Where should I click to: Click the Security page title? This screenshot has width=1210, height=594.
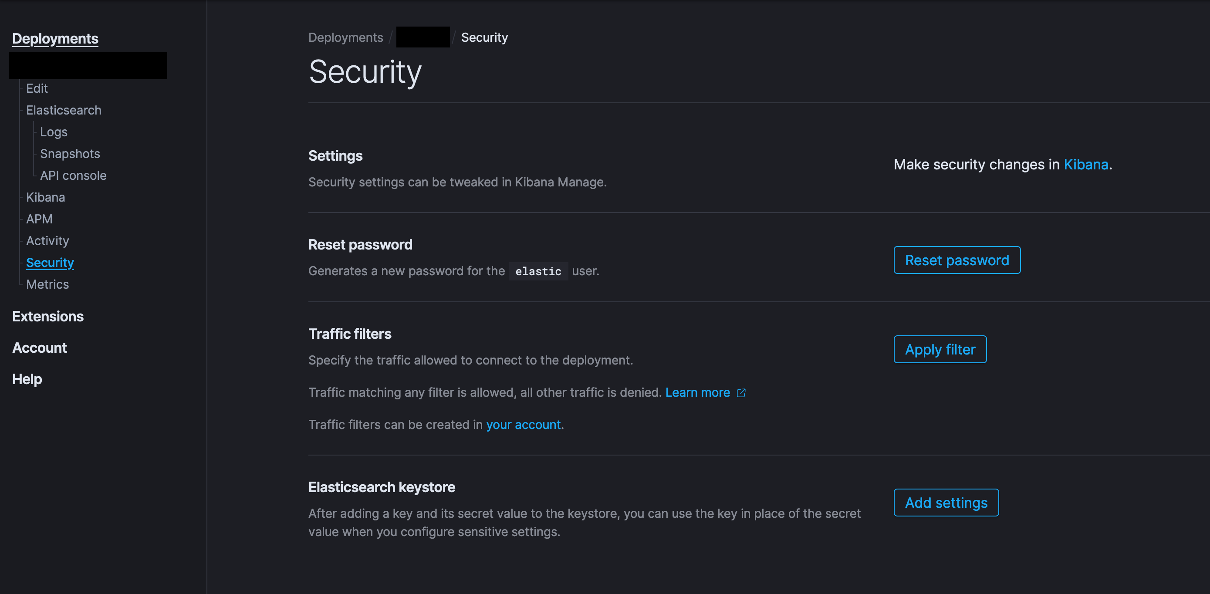point(365,72)
